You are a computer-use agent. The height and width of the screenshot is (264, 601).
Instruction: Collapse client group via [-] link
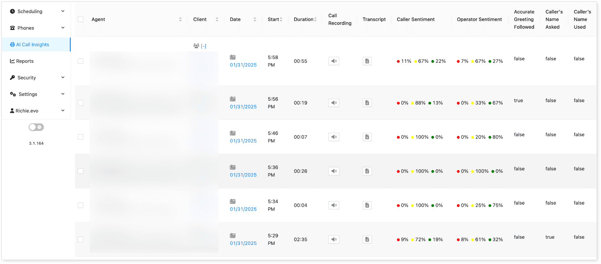[x=203, y=46]
